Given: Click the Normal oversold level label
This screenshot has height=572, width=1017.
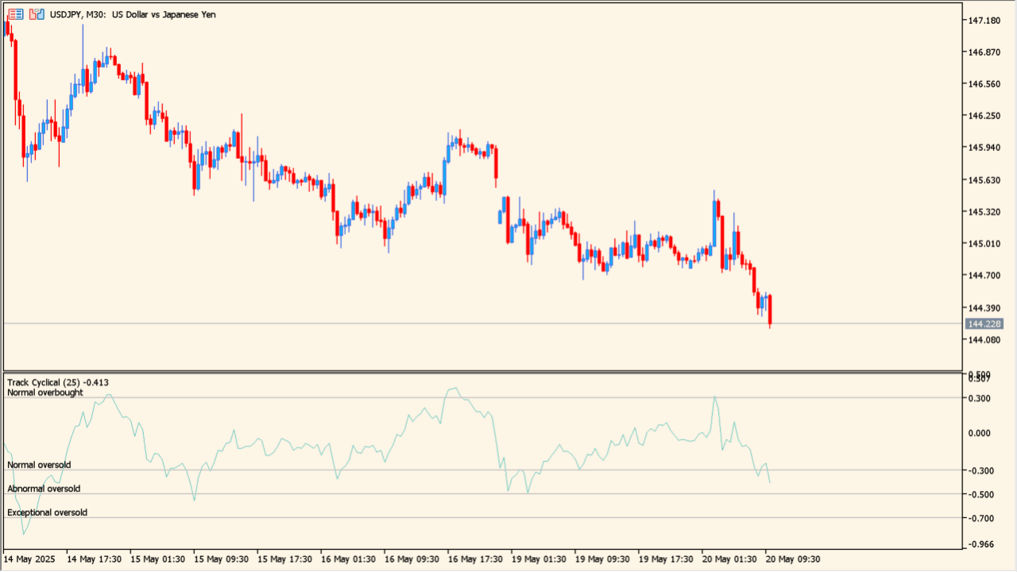Looking at the screenshot, I should pyautogui.click(x=39, y=465).
